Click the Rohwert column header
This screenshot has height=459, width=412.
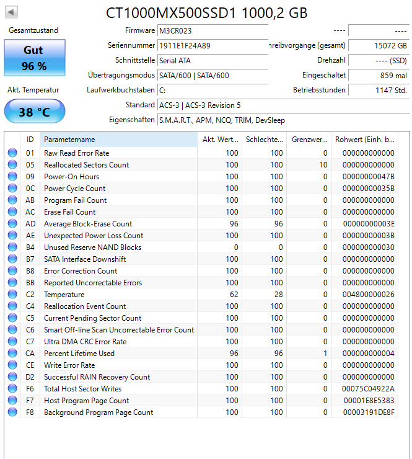365,140
